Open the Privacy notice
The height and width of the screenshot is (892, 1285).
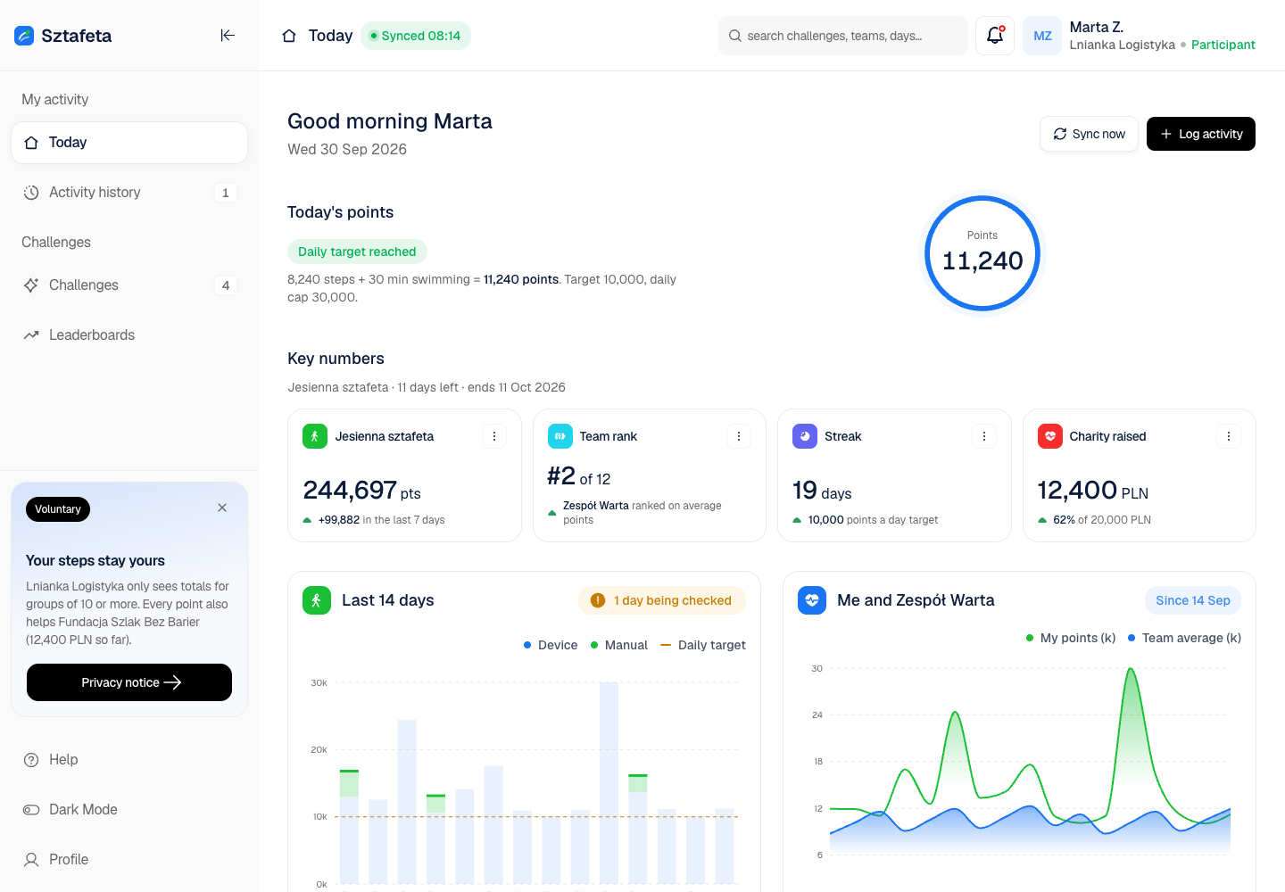pos(129,682)
